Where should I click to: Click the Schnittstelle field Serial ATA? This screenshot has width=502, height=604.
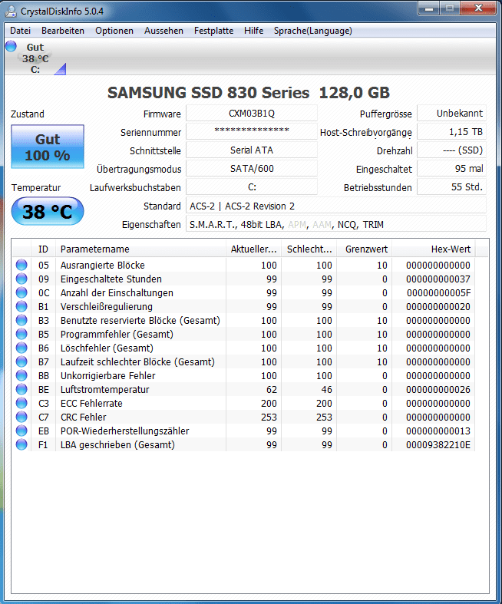tap(252, 150)
